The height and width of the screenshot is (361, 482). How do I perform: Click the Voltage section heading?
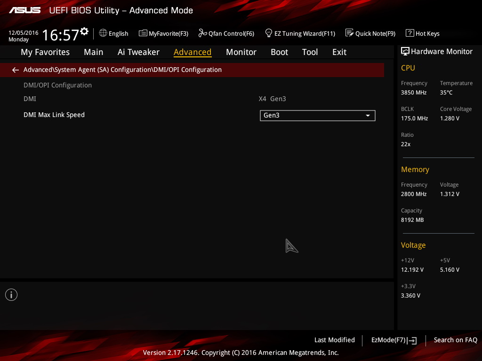[x=413, y=245]
